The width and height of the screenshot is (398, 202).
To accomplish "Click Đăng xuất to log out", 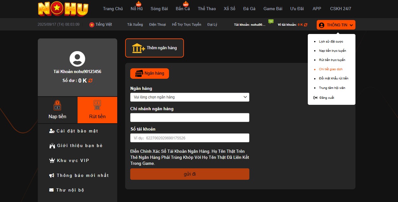I will 327,98.
